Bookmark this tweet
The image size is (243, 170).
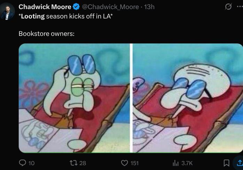pyautogui.click(x=226, y=163)
